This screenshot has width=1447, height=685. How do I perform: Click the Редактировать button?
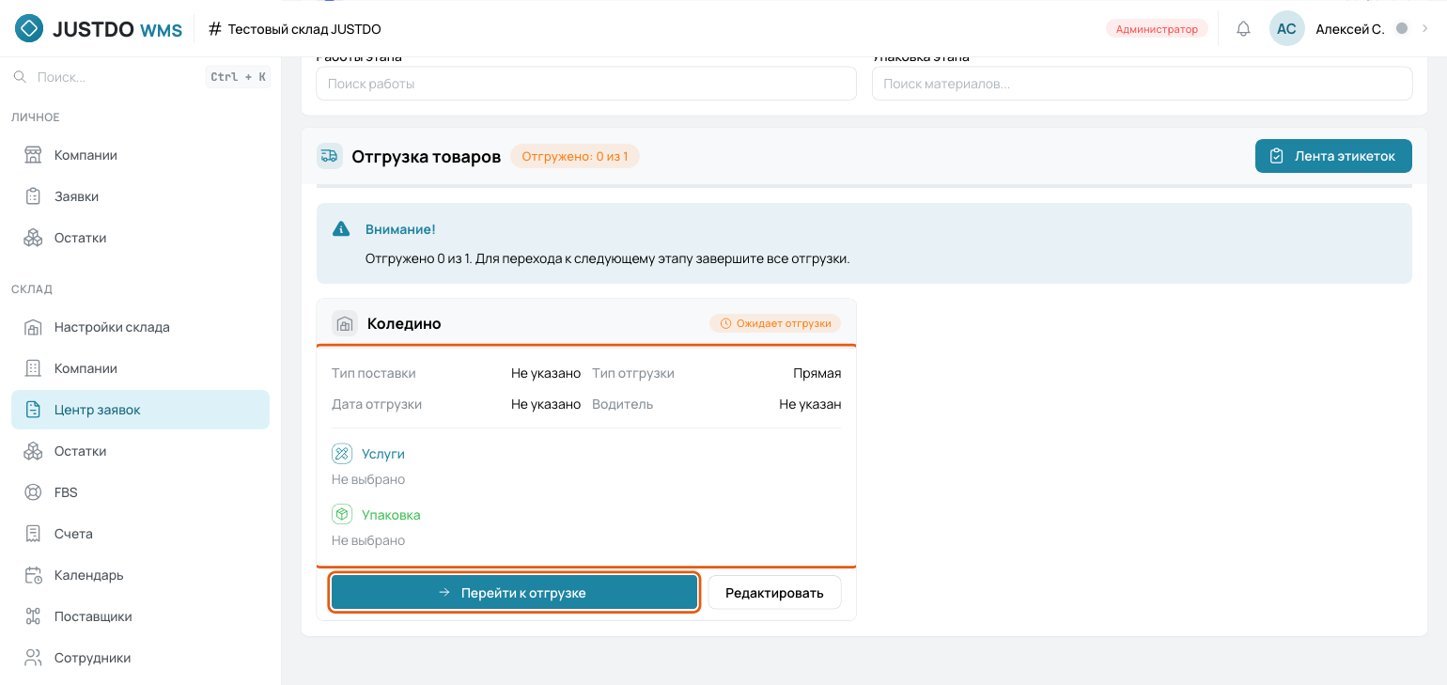click(x=774, y=593)
